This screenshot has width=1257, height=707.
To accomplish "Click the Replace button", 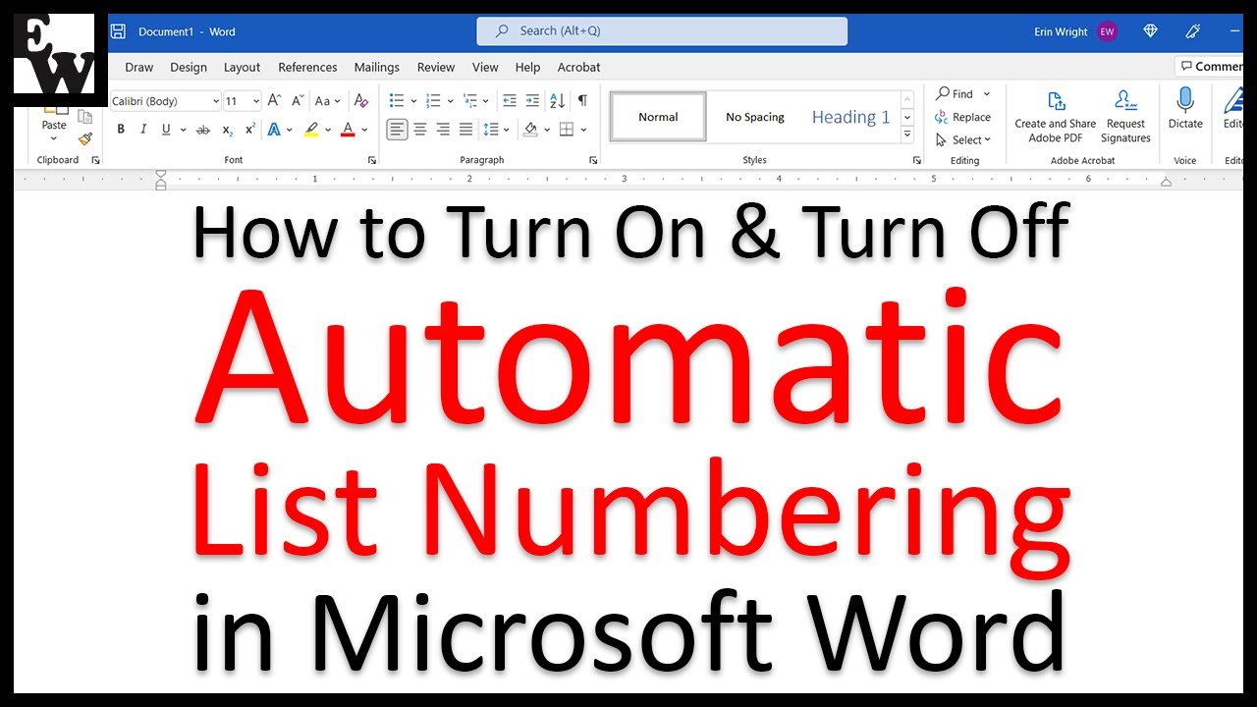I will coord(963,117).
